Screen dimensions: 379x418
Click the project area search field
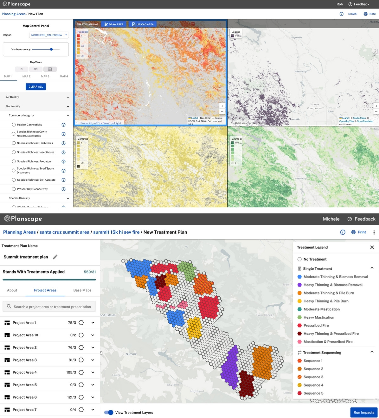coord(49,307)
